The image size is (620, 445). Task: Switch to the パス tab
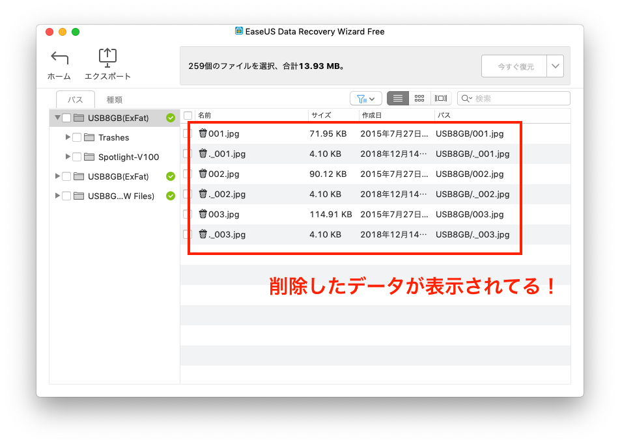76,100
